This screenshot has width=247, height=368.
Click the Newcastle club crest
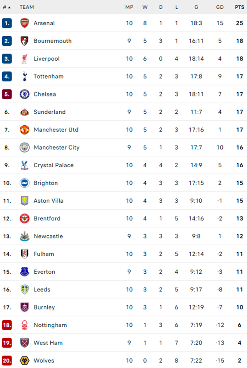click(23, 236)
